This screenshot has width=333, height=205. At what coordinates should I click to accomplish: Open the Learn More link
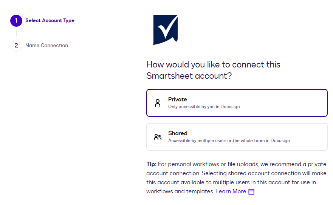tap(231, 191)
